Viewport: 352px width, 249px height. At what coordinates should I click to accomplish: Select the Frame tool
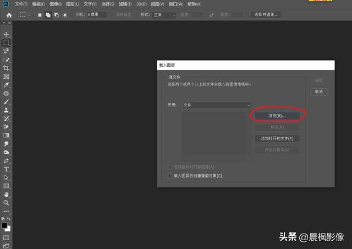[x=6, y=77]
